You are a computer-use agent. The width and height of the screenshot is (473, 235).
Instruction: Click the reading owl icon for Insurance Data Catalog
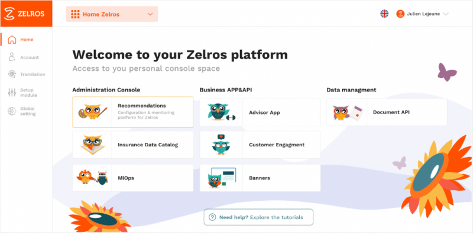92,145
